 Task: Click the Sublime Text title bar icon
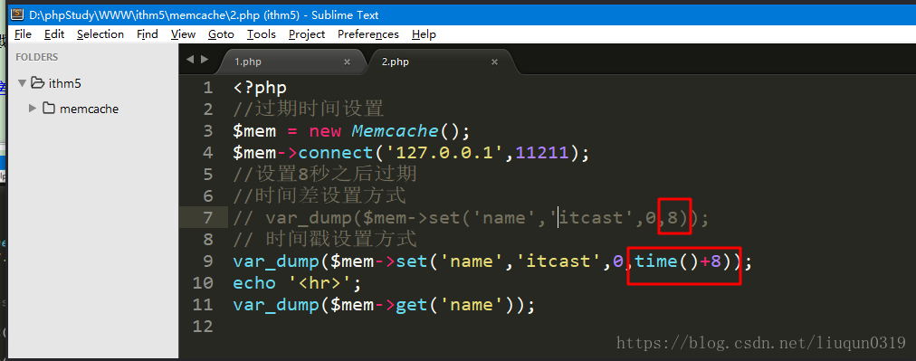[x=18, y=14]
